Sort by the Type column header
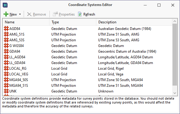This screenshot has width=180, height=114. (x=73, y=22)
